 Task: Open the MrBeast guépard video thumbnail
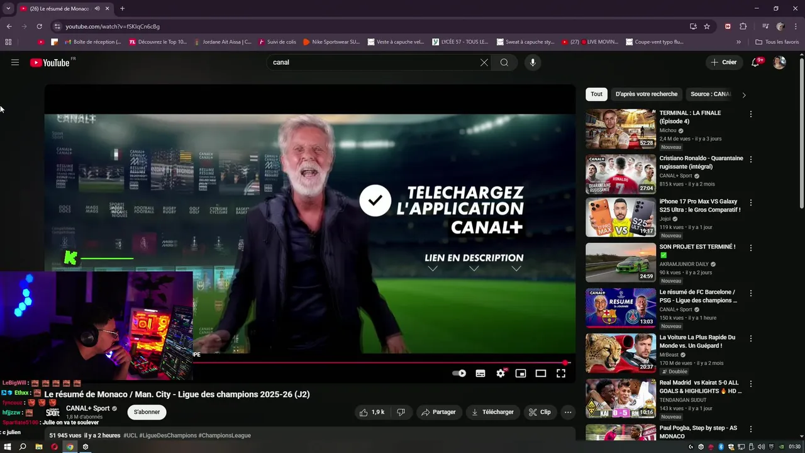click(x=621, y=353)
